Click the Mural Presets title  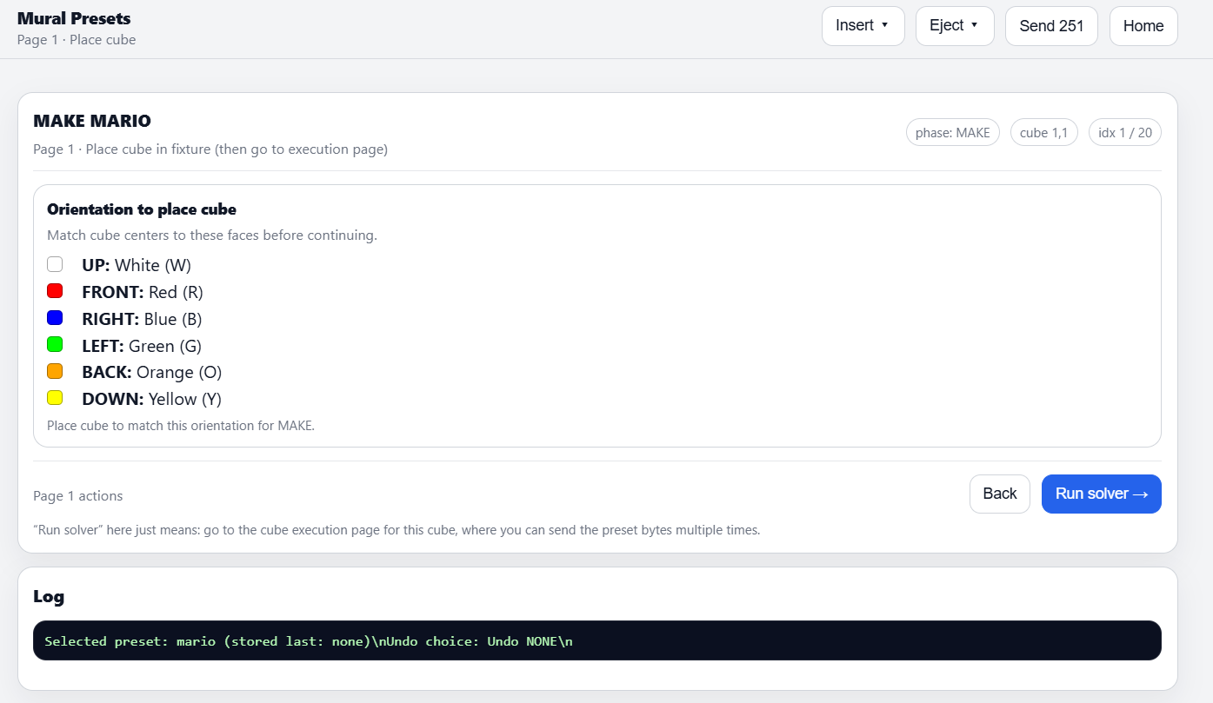coord(74,18)
